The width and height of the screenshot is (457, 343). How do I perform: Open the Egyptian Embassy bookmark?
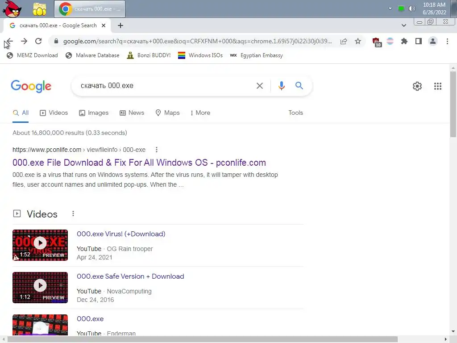pyautogui.click(x=257, y=55)
